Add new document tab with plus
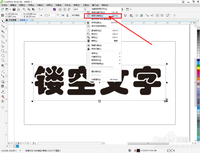Image resolution: width=200 pixels, height=153 pixels. (x=32, y=20)
